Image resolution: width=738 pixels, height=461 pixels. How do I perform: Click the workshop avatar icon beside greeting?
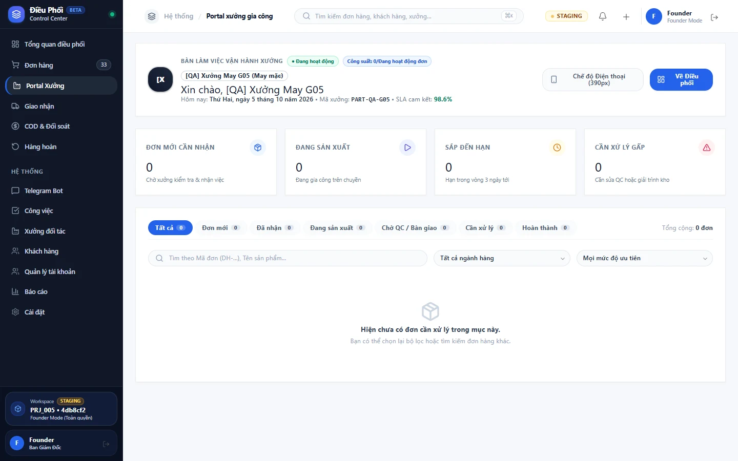coord(160,79)
